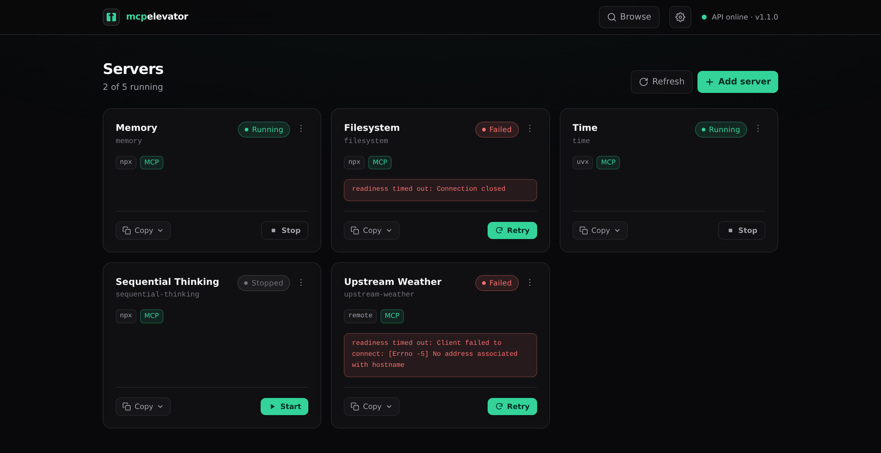Click the Refresh button
The image size is (881, 453).
661,82
